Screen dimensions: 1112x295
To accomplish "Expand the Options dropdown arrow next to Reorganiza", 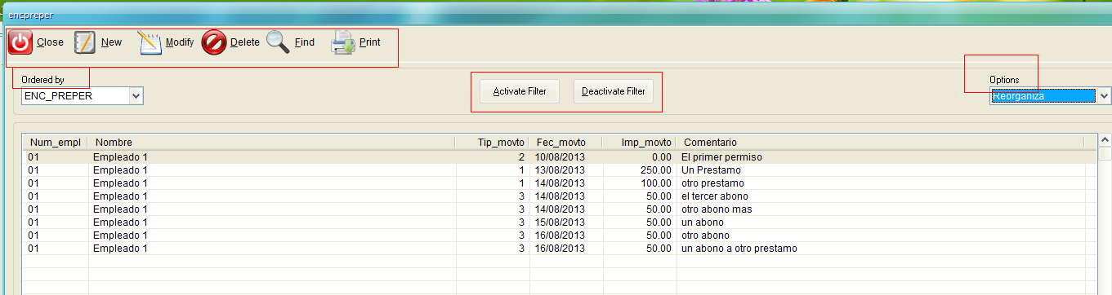I will tap(1104, 96).
